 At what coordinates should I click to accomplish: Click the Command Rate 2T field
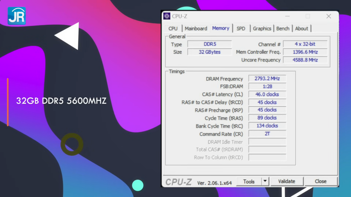click(x=267, y=134)
